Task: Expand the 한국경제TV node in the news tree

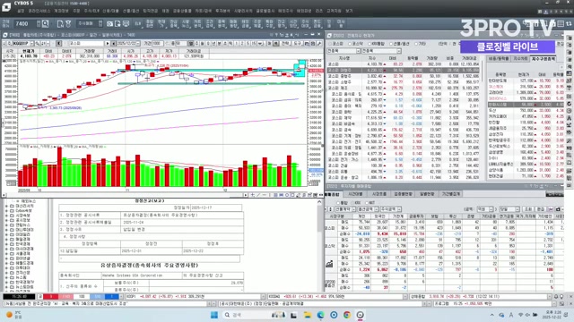Action: [x=6, y=282]
